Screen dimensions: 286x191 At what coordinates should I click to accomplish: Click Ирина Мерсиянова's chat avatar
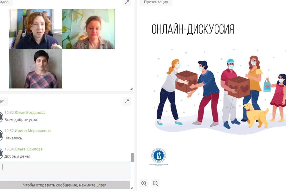point(1,135)
